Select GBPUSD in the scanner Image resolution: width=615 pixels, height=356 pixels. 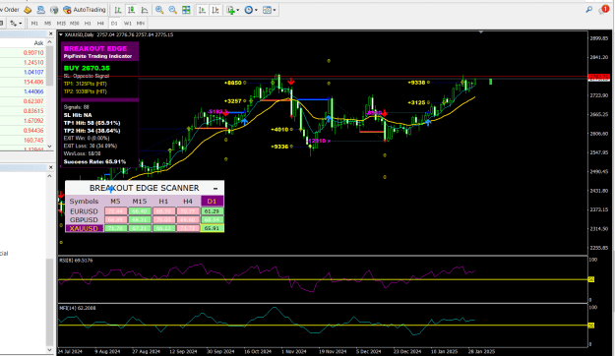(x=84, y=220)
